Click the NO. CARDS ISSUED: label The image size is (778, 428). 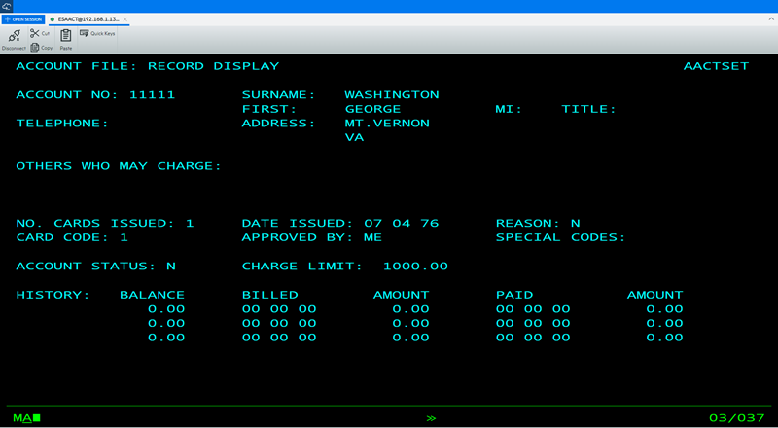(x=95, y=224)
